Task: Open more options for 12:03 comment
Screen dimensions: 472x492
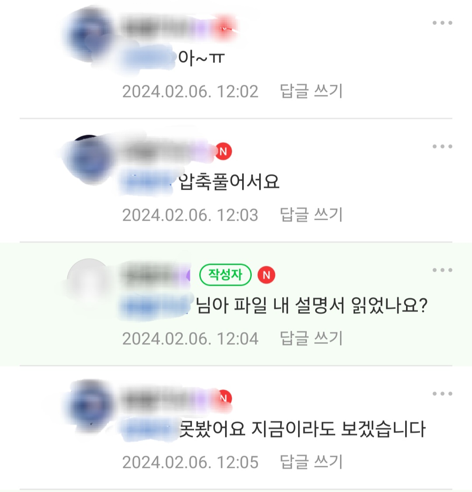Action: pyautogui.click(x=442, y=146)
